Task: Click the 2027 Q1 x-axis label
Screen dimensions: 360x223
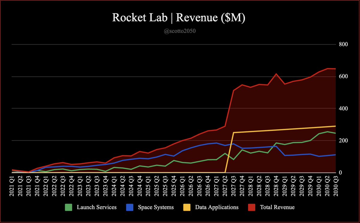Action: [x=217, y=186]
